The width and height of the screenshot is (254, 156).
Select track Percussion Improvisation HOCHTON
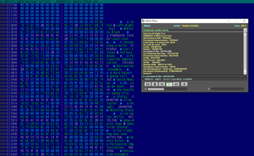pyautogui.click(x=160, y=56)
